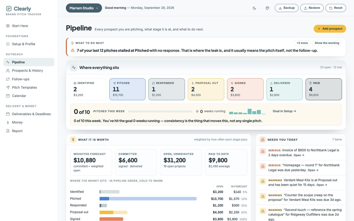This screenshot has height=221, width=354.
Task: Select the Paid stage card
Action: [324, 89]
